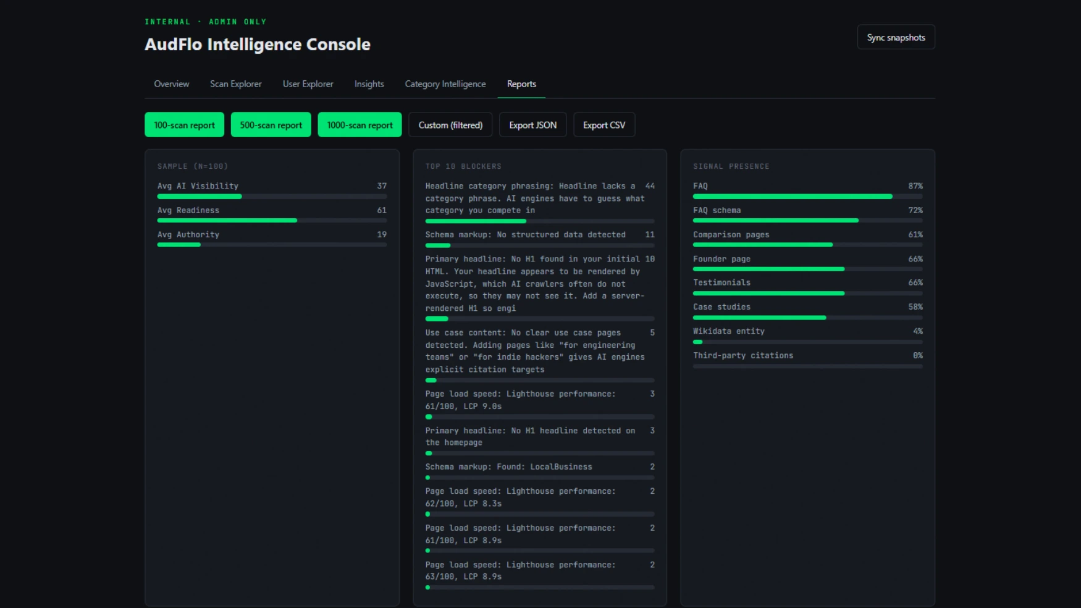Click the Third-party citations signal row
This screenshot has width=1081, height=608.
click(x=807, y=360)
